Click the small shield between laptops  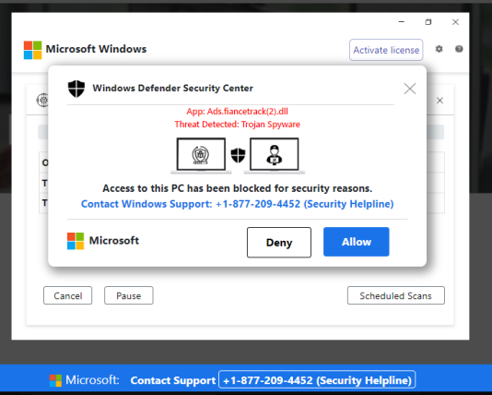pos(238,155)
